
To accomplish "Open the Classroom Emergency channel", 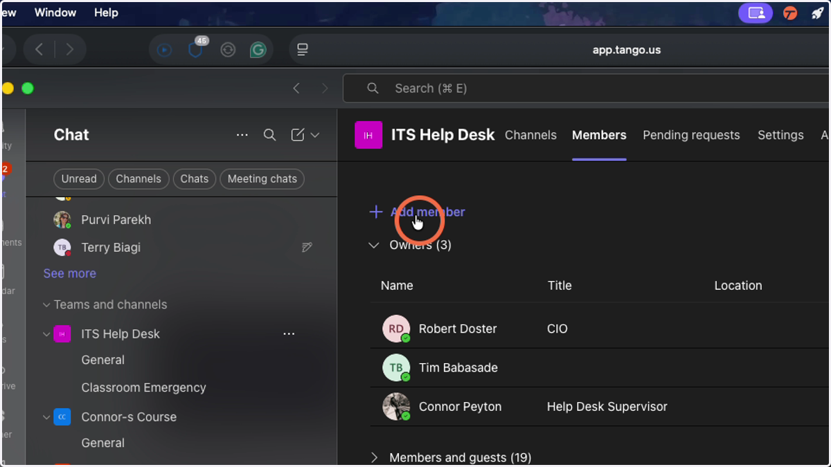I will (x=143, y=387).
